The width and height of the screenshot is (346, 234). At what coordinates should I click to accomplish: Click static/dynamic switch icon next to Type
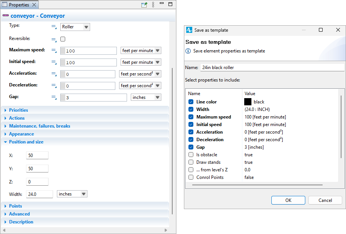click(x=54, y=27)
